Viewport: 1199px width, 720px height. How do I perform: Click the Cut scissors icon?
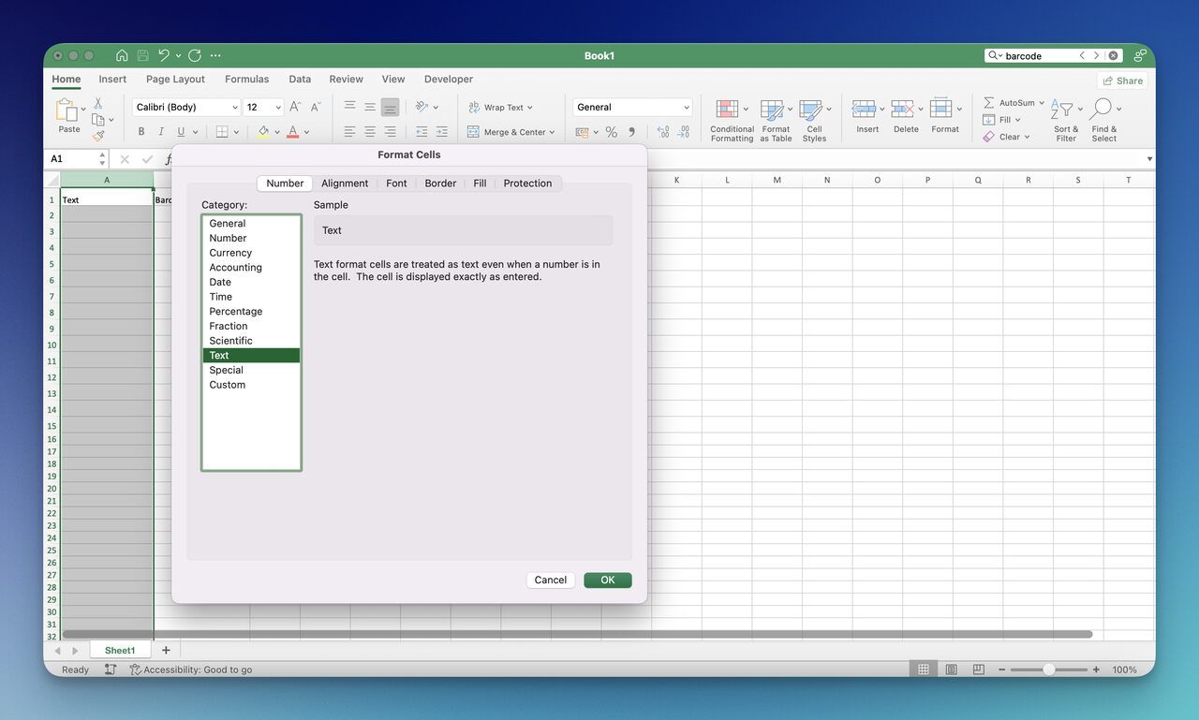(97, 103)
